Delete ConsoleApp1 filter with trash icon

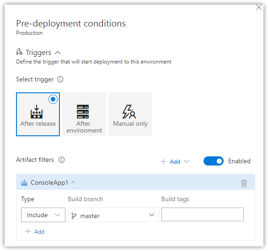coord(244,183)
